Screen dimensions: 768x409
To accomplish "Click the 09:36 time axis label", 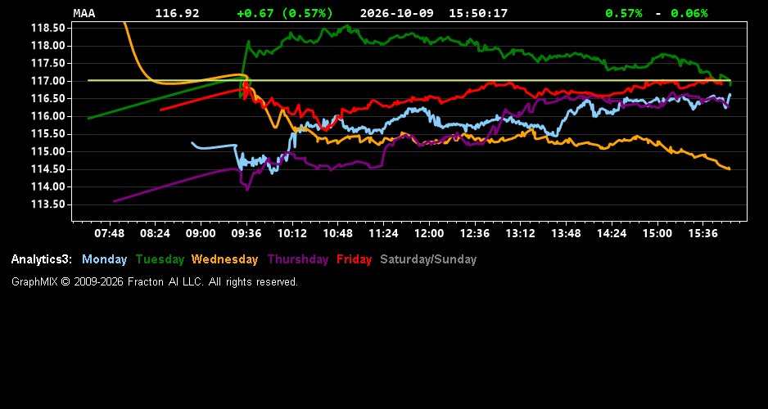I will (x=246, y=233).
